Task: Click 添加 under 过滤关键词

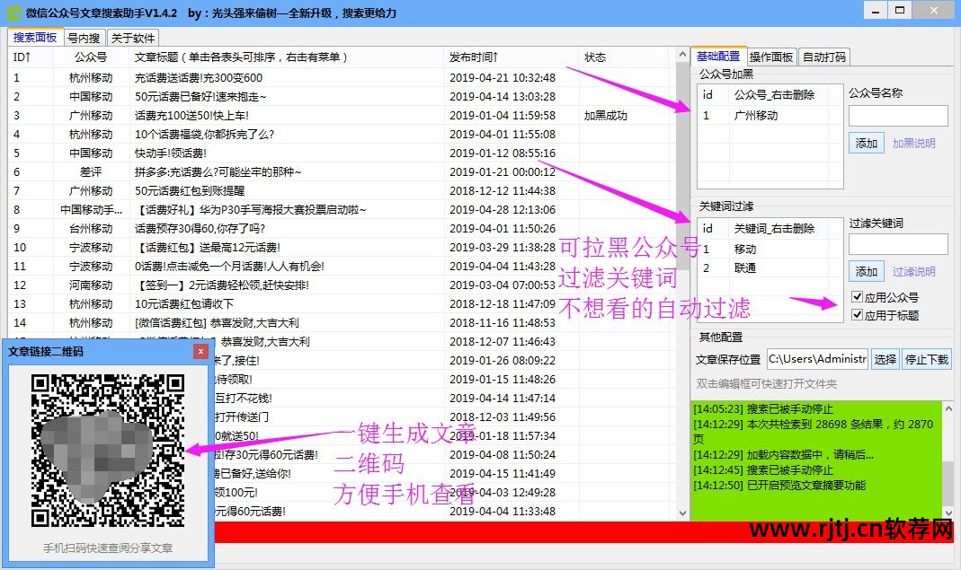Action: pos(866,271)
